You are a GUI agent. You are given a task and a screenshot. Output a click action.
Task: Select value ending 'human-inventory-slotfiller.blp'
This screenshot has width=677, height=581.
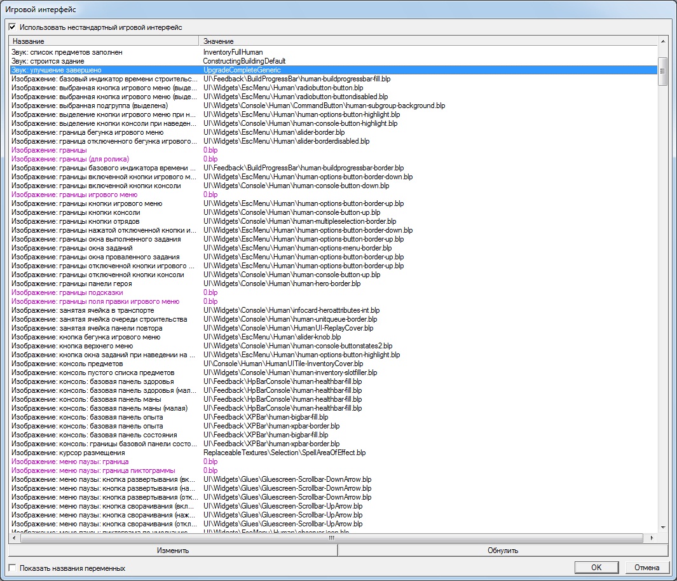tap(290, 373)
